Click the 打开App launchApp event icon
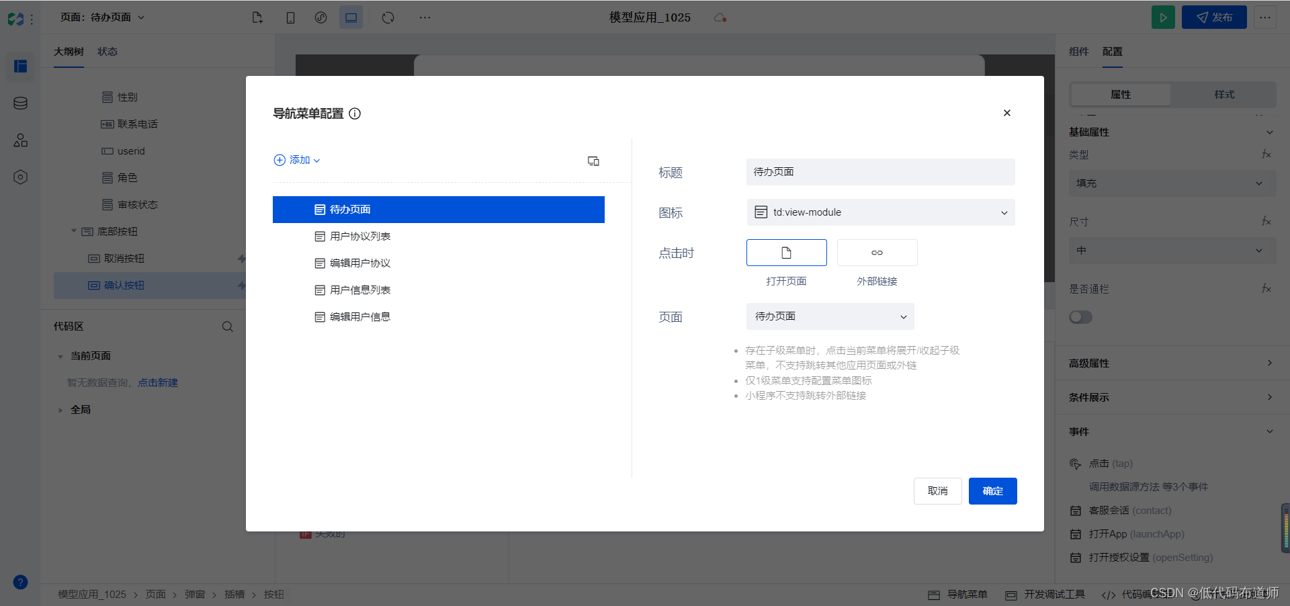 tap(1076, 534)
